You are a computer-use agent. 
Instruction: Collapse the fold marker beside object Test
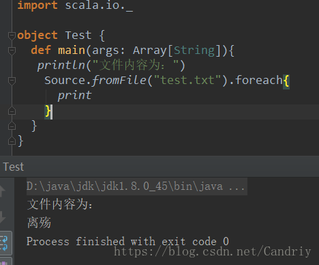coord(12,36)
